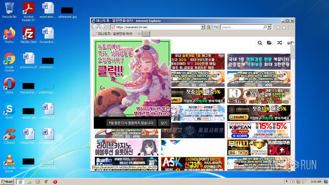
Task: Launch Firefox from desktop
Action: click(x=9, y=35)
